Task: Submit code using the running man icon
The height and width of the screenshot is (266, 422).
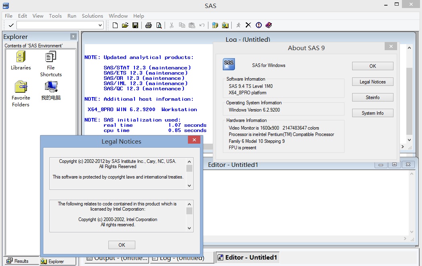Action: tap(238, 25)
